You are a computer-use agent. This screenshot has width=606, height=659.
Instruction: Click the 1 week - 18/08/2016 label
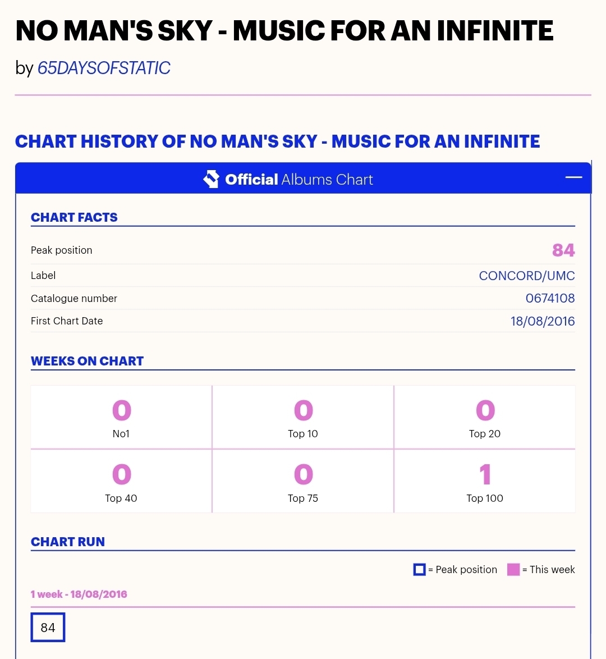pos(79,594)
